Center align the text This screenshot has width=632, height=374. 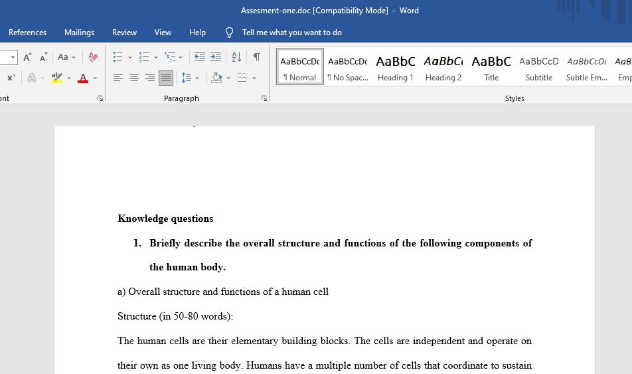click(x=134, y=78)
